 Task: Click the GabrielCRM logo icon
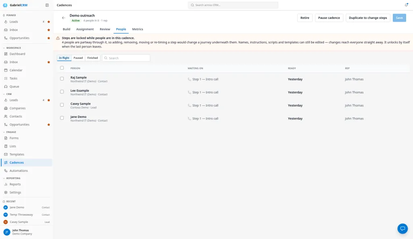tap(5, 5)
